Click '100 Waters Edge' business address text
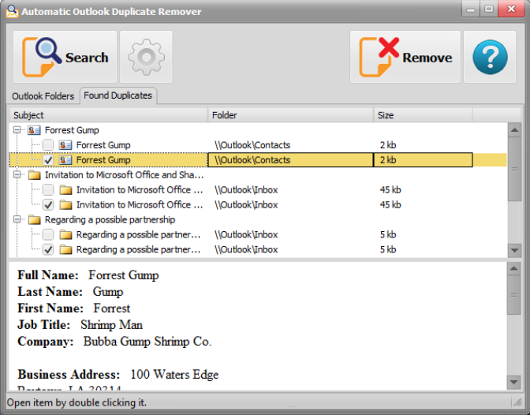Screen dimensions: 530x415 (x=174, y=375)
